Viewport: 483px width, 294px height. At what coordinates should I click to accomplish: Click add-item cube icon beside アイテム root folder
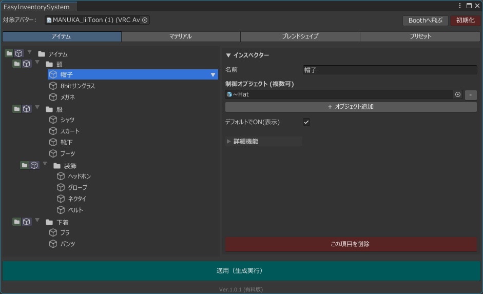tap(19, 53)
